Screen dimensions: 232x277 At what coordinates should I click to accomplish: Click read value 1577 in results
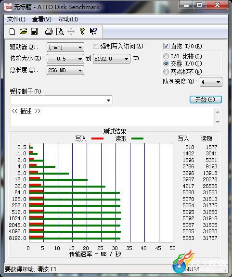point(211,147)
